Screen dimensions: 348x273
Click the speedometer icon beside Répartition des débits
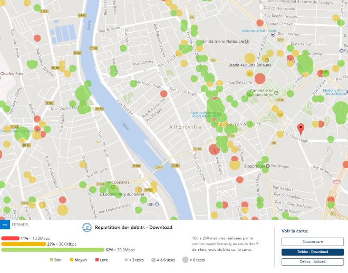(x=87, y=228)
